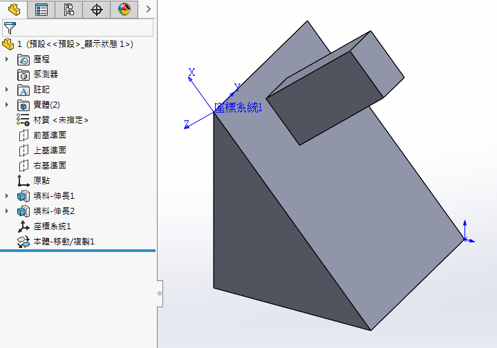
Task: Click the 歷程 folder icon
Action: (x=23, y=59)
